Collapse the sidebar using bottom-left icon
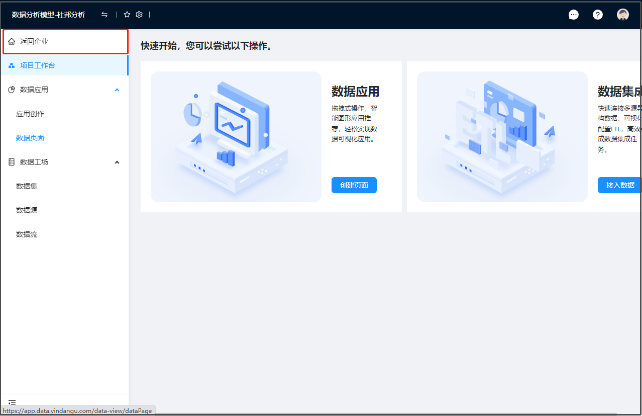Screen dimensions: 642x416 pos(12,402)
